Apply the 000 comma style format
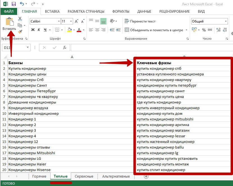Viewport: 233px width, 186px height. [210, 30]
